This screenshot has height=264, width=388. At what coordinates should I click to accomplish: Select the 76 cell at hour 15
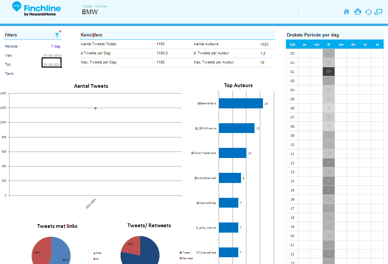pos(329,190)
